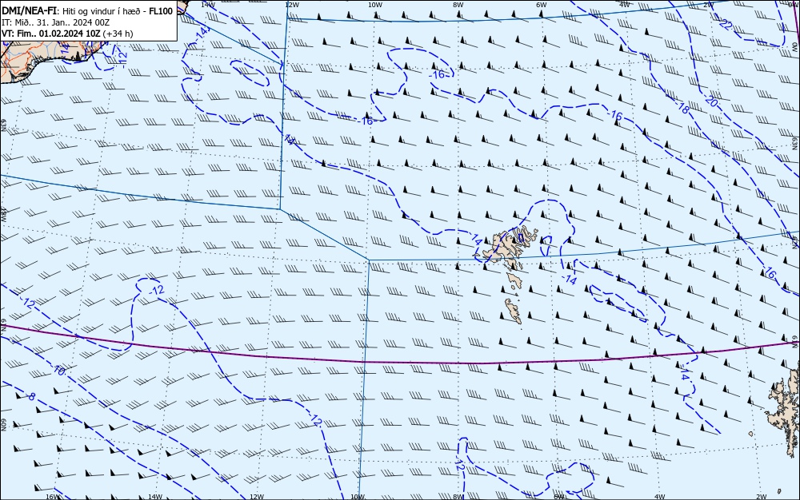Select the FL100 flight level label
Screen dimensions: 800x500
161,11
